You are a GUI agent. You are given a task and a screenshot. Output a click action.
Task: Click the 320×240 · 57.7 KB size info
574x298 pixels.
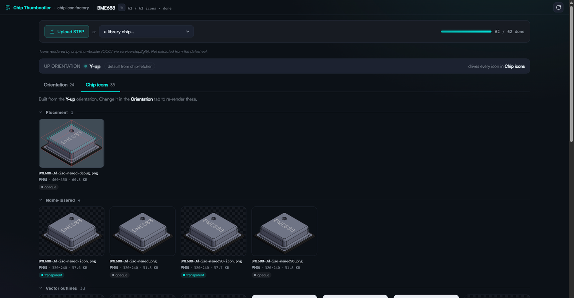pyautogui.click(x=212, y=267)
